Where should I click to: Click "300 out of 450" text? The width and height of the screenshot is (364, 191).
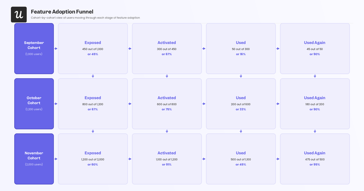(x=167, y=49)
